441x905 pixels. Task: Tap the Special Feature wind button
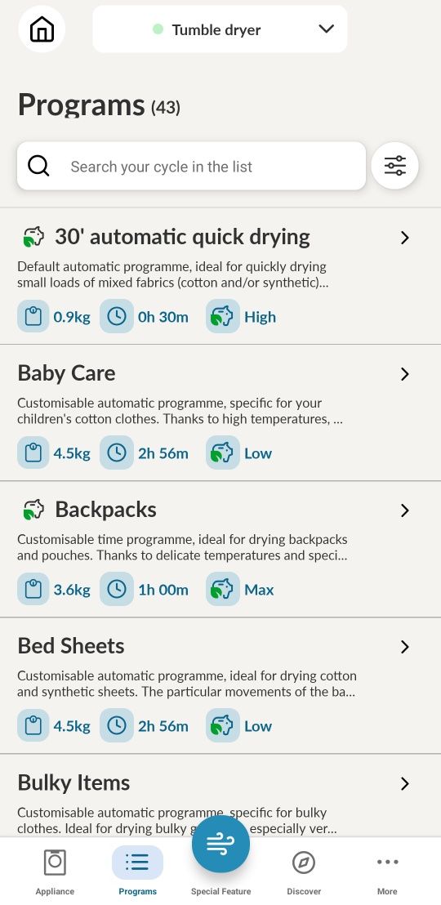pyautogui.click(x=220, y=844)
